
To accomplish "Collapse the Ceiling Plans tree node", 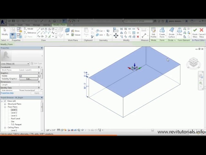I will coord(5,128).
